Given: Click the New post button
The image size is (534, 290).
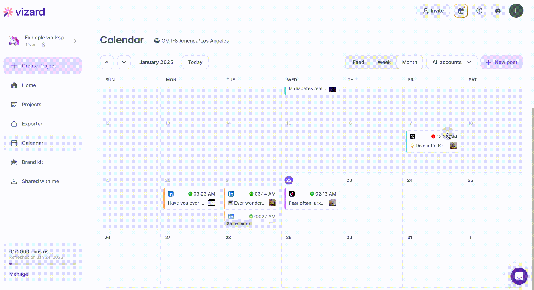Looking at the screenshot, I should [502, 62].
